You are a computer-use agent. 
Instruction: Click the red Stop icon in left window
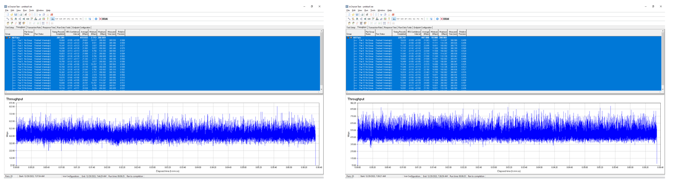[30, 15]
